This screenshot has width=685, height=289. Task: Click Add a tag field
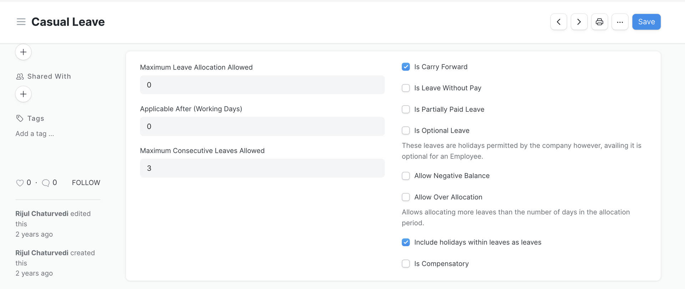[35, 134]
